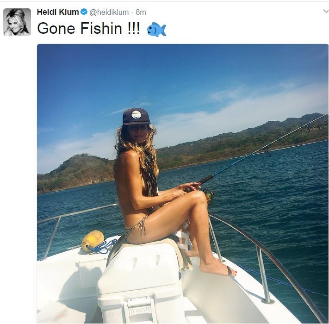Click the blue fish emoji
Image resolution: width=329 pixels, height=324 pixels.
156,29
